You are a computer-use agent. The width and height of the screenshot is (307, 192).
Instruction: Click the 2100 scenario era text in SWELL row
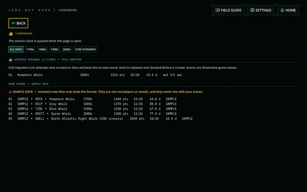coord(111,118)
